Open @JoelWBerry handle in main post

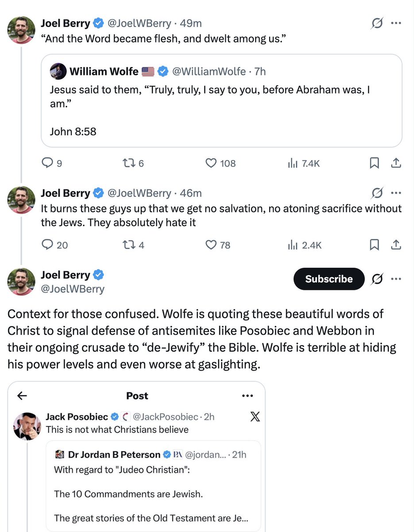click(x=73, y=289)
